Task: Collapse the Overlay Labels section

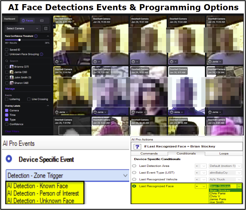Action: click(x=48, y=106)
